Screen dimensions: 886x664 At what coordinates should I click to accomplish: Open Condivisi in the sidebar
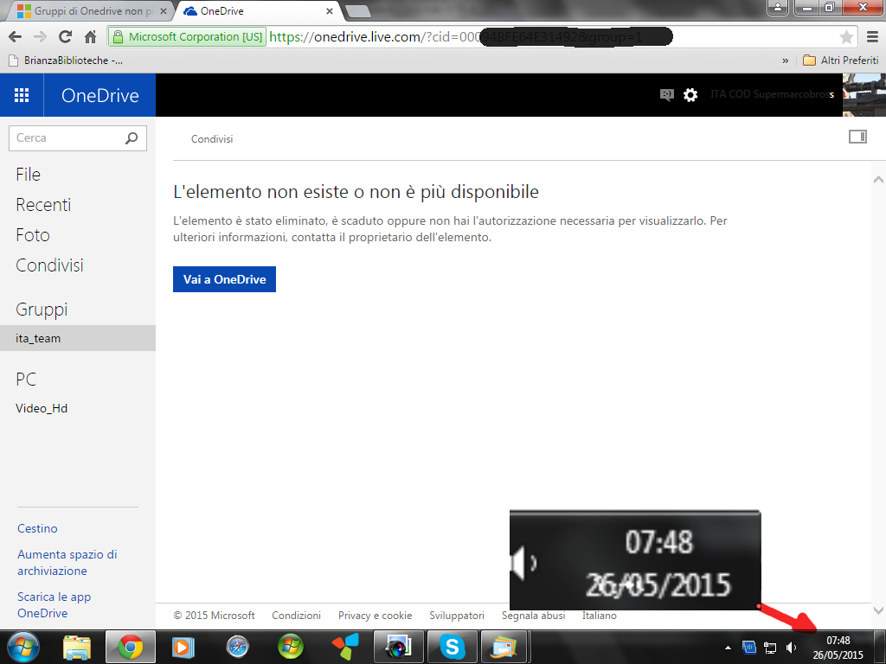coord(49,265)
